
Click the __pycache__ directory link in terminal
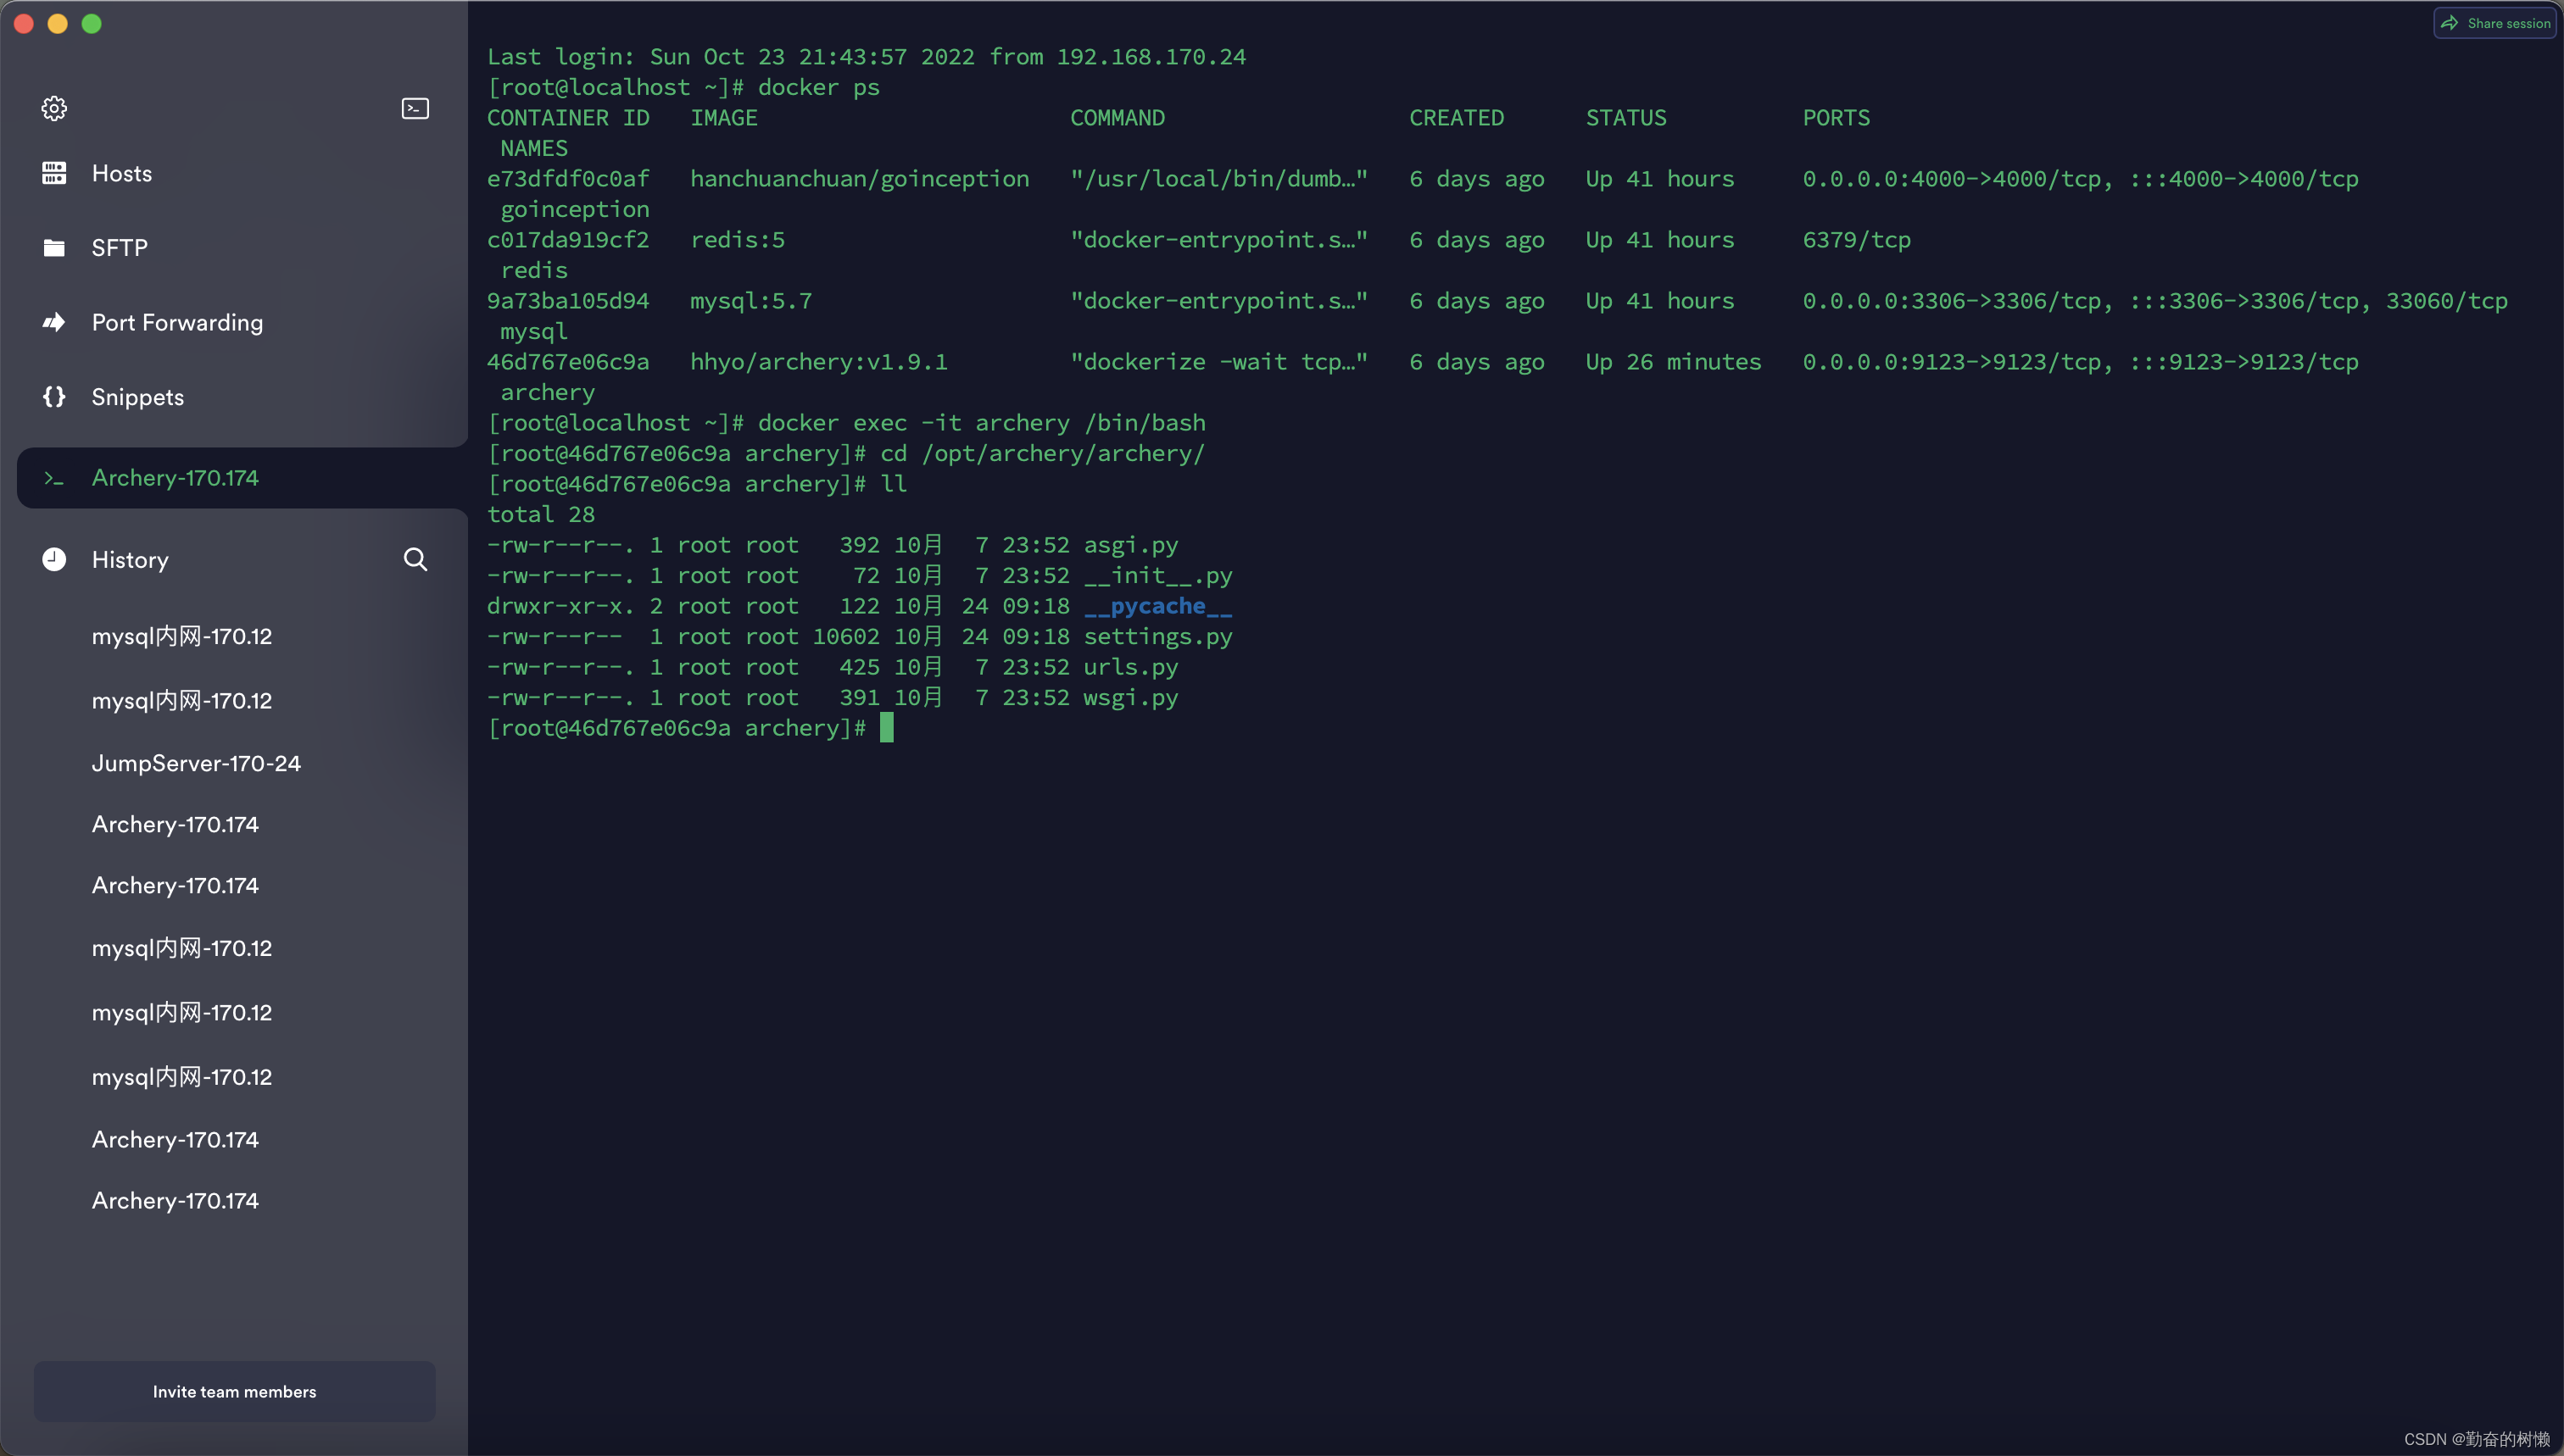click(1157, 606)
